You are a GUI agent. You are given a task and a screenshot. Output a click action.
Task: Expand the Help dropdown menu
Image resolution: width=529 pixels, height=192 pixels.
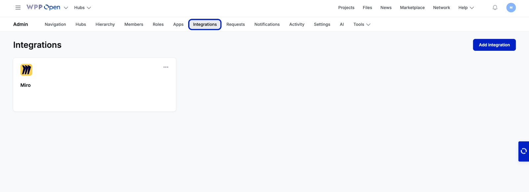coord(466,8)
